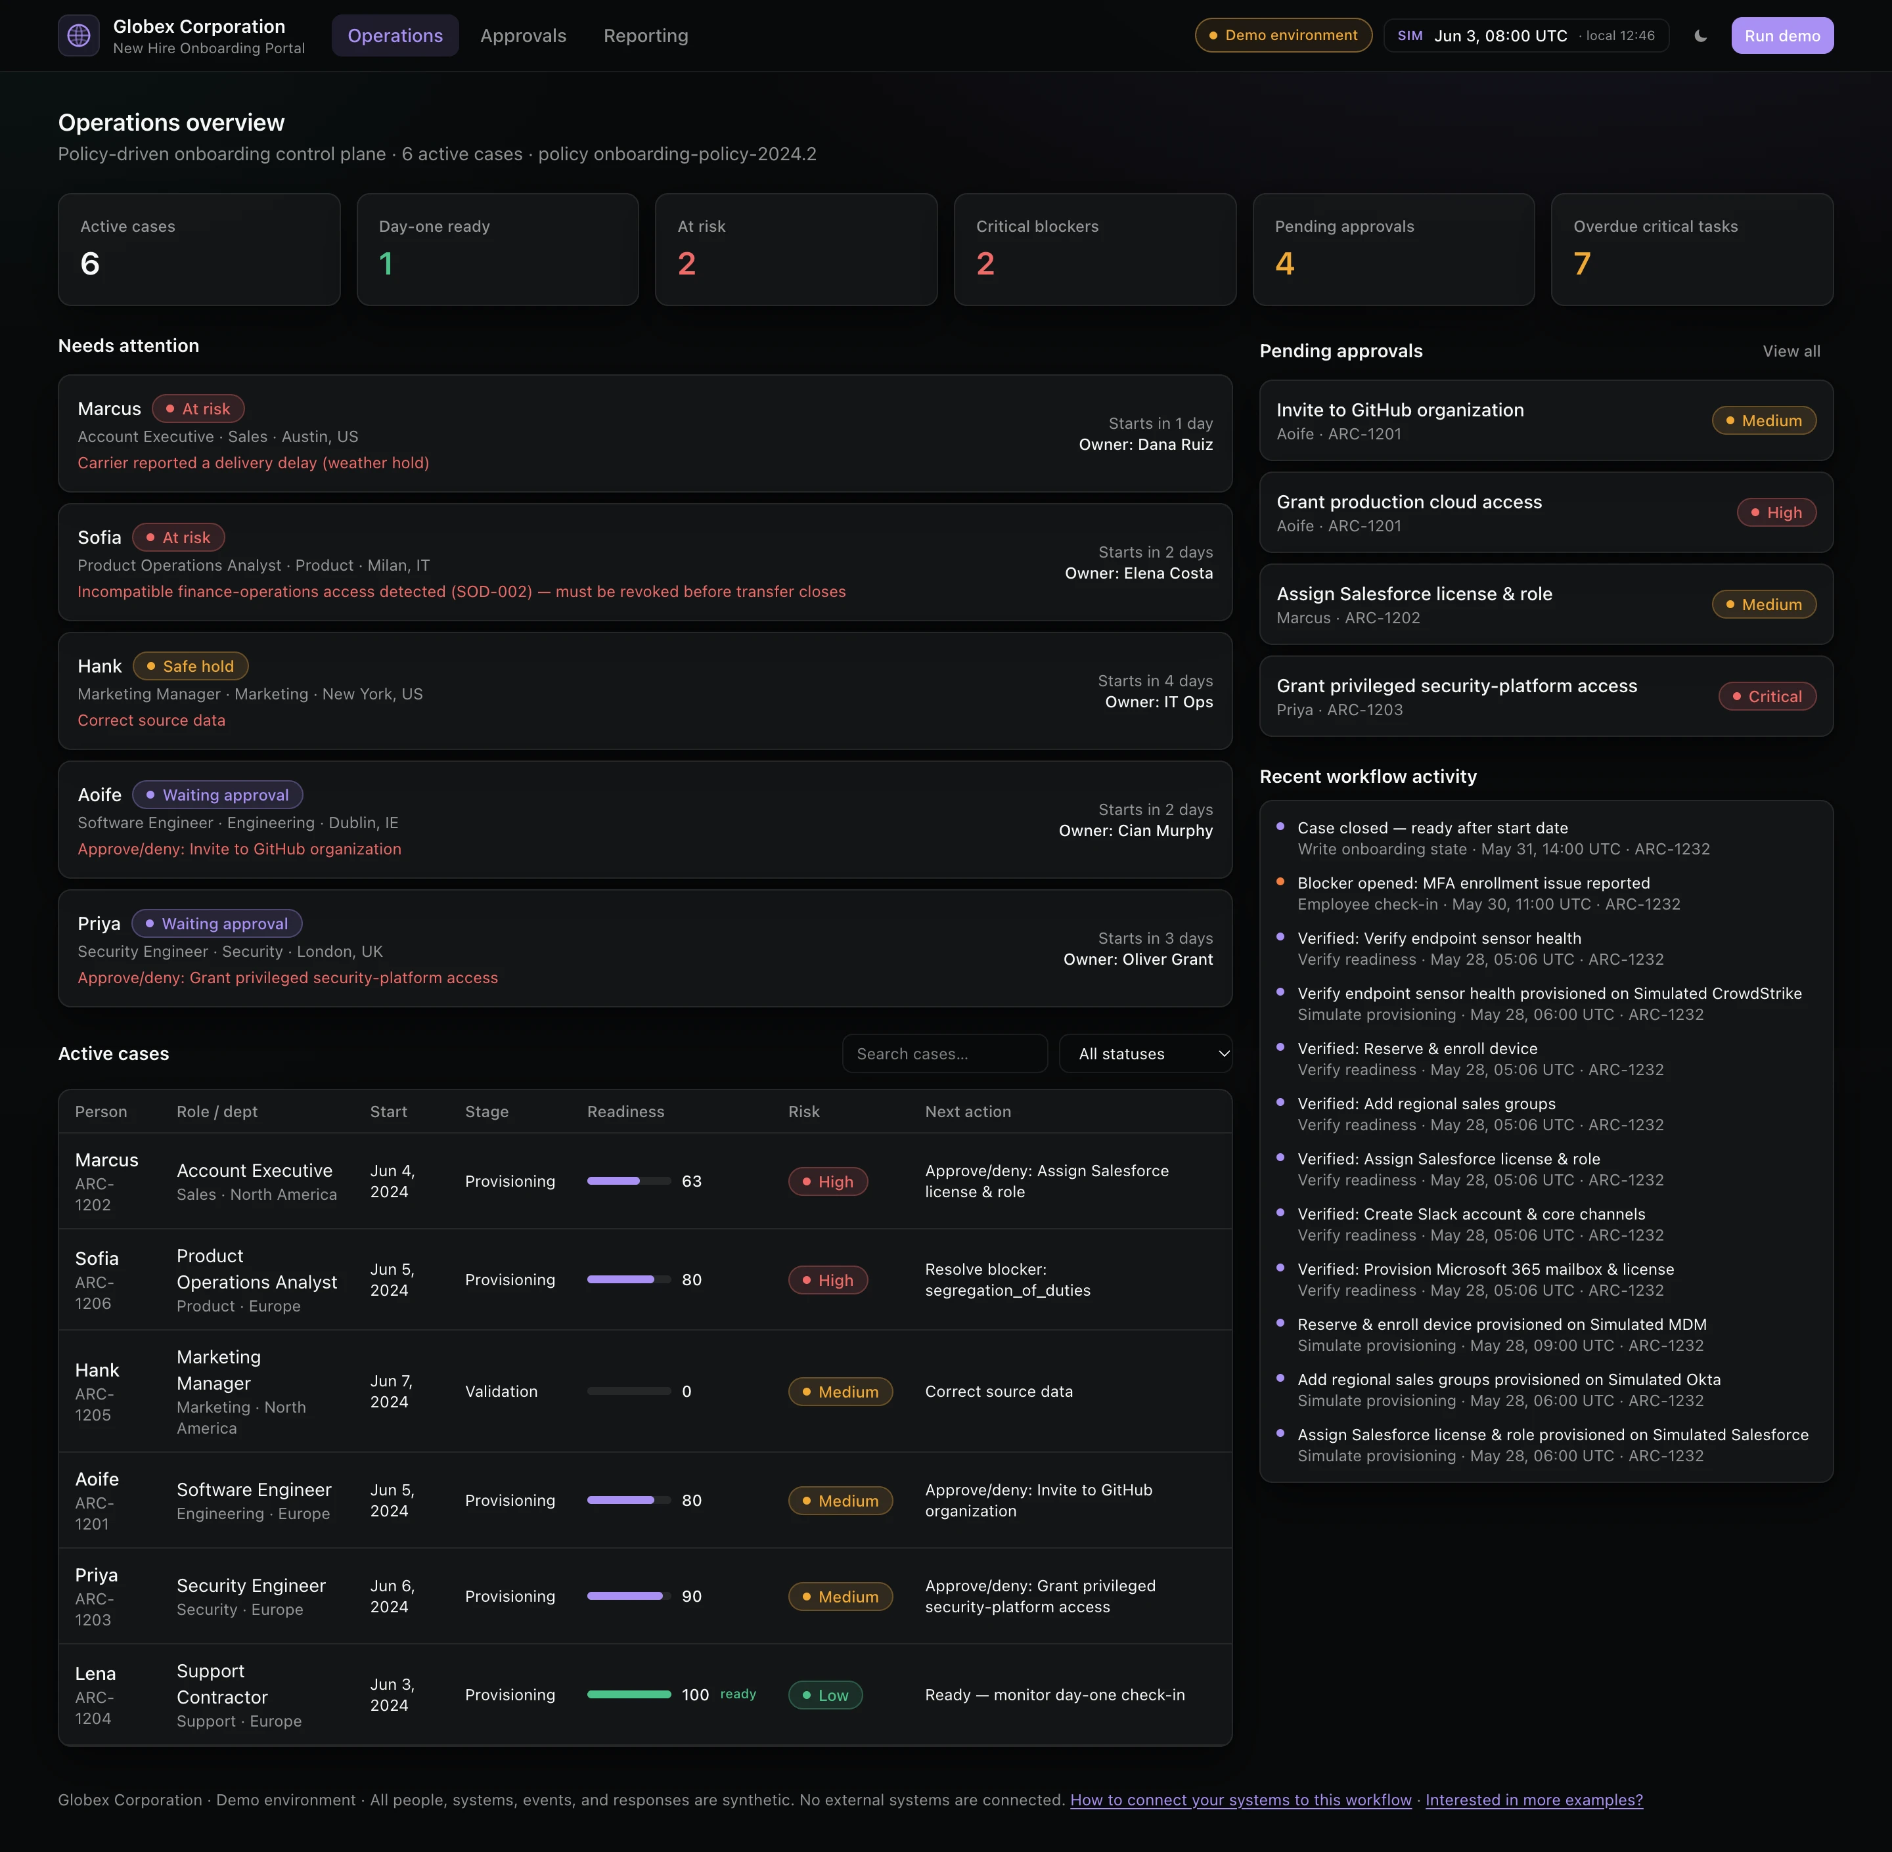The image size is (1892, 1852).
Task: Select the Hank ARC-1205 table row
Action: click(645, 1392)
